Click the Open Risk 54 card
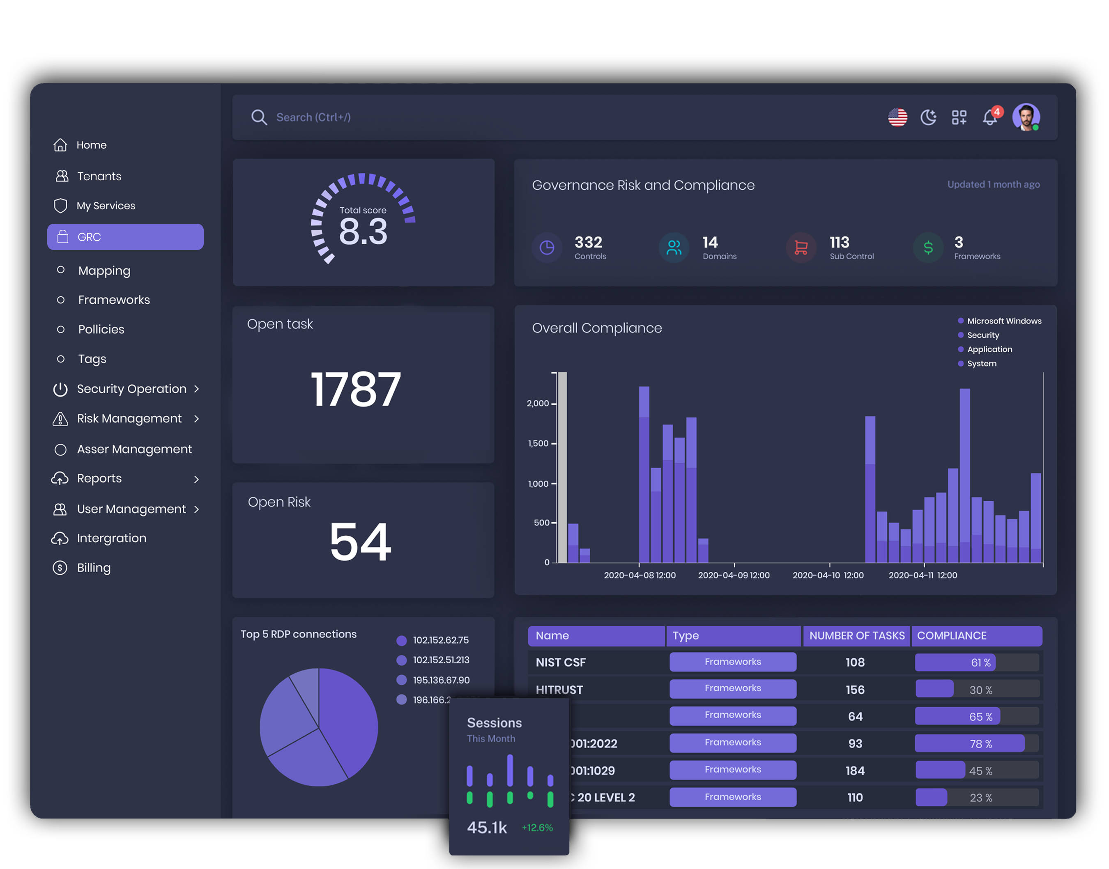 tap(364, 541)
